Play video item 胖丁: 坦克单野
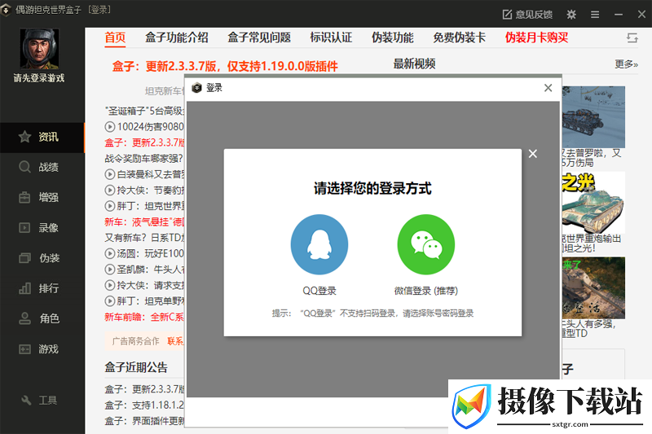Image resolution: width=652 pixels, height=434 pixels. (x=144, y=301)
